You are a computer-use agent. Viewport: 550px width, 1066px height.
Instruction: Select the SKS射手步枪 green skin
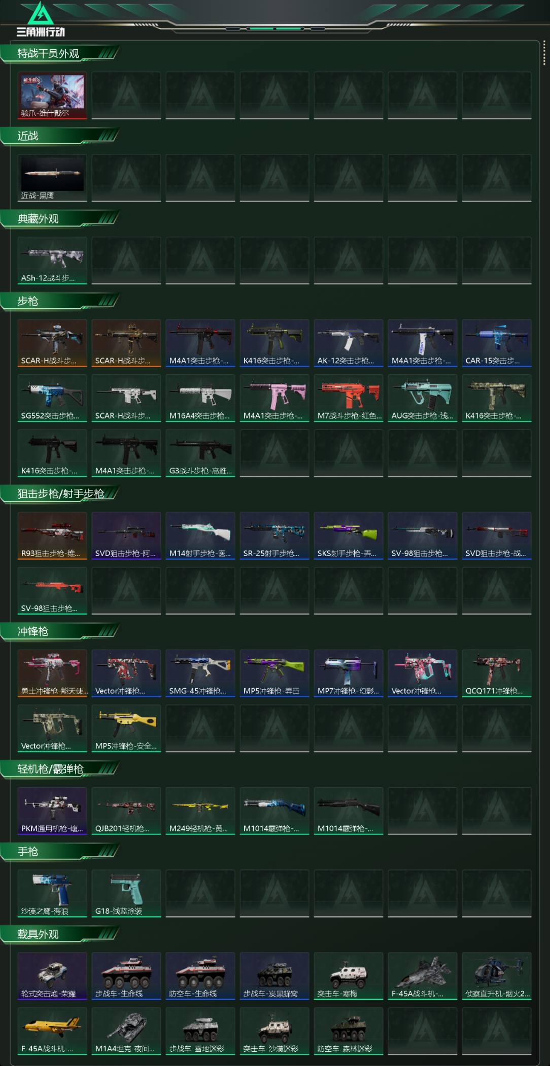coord(349,536)
